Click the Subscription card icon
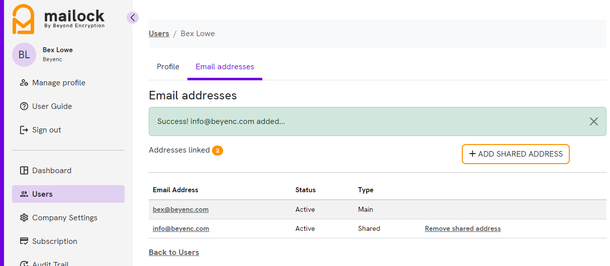Screen dimensions: 610x266 pos(24,241)
